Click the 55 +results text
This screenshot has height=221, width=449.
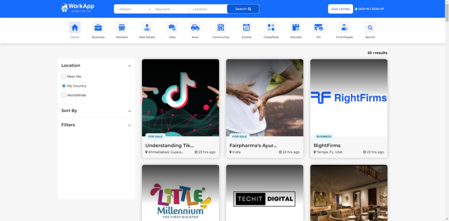tap(377, 53)
